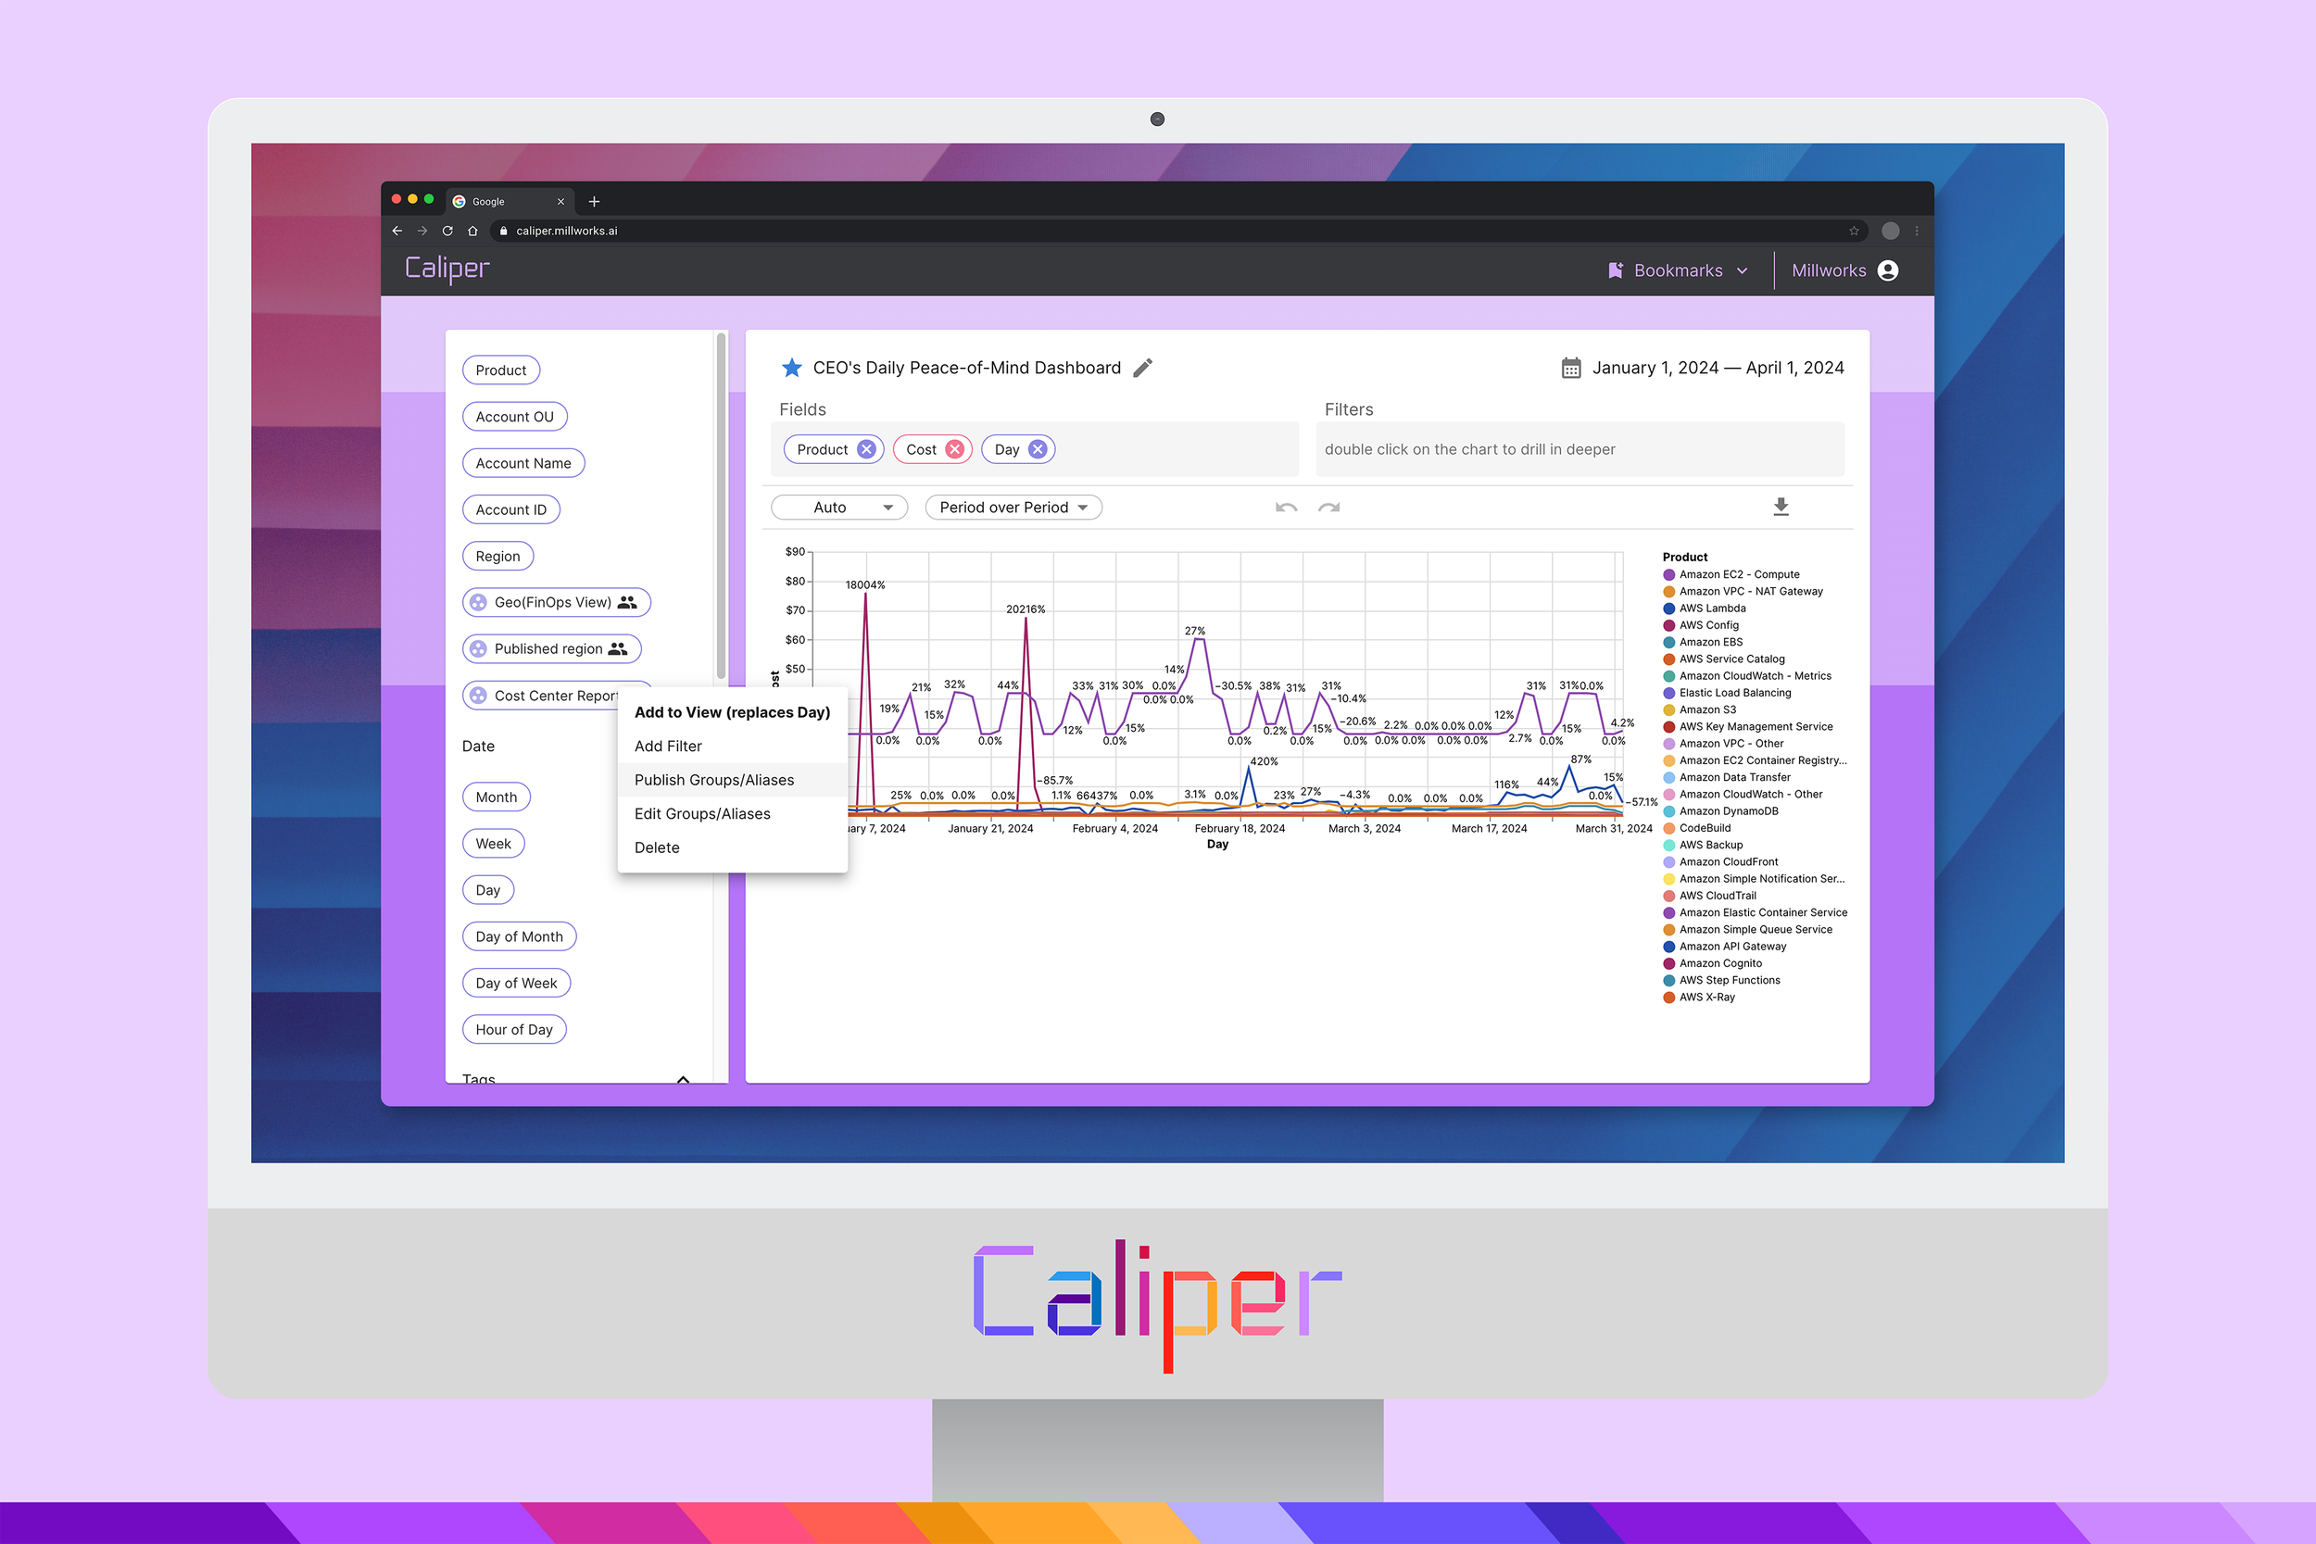2316x1544 pixels.
Task: Click the CodeBuild legend entry
Action: coord(1696,828)
